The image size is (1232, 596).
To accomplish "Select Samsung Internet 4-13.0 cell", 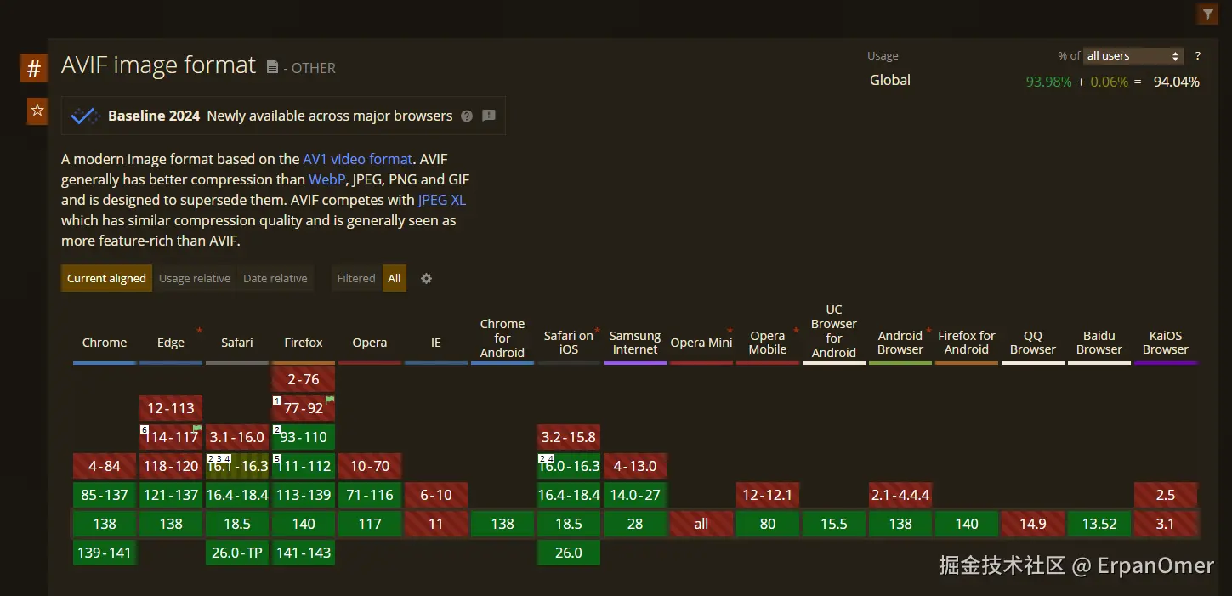I will click(635, 466).
